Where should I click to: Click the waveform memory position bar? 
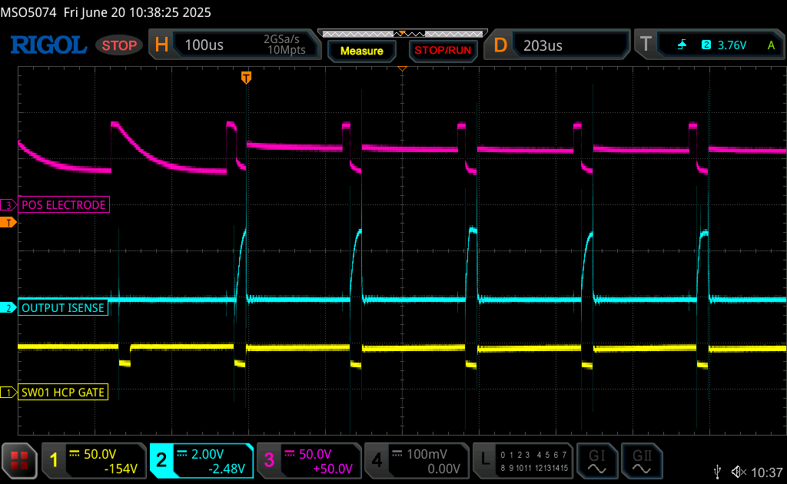coord(403,34)
